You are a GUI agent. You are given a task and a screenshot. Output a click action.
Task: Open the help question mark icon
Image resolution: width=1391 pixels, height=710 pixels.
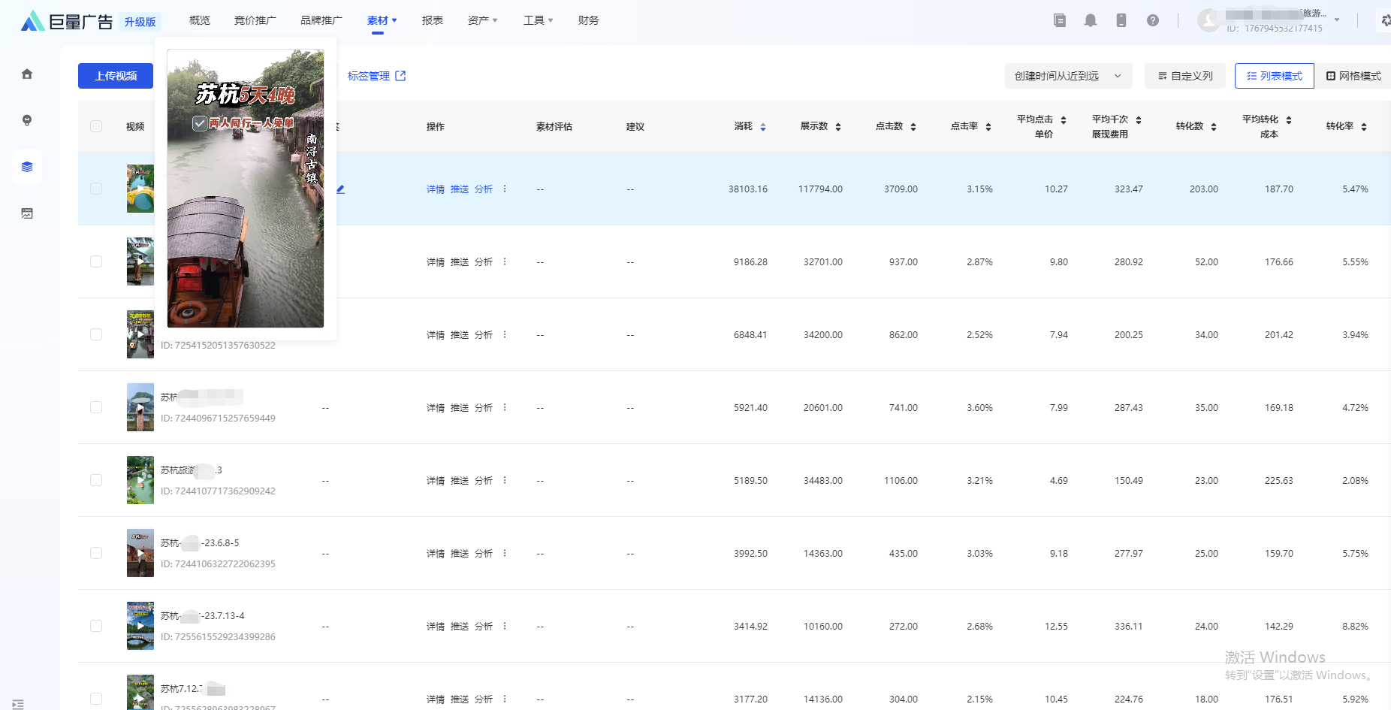[1153, 20]
